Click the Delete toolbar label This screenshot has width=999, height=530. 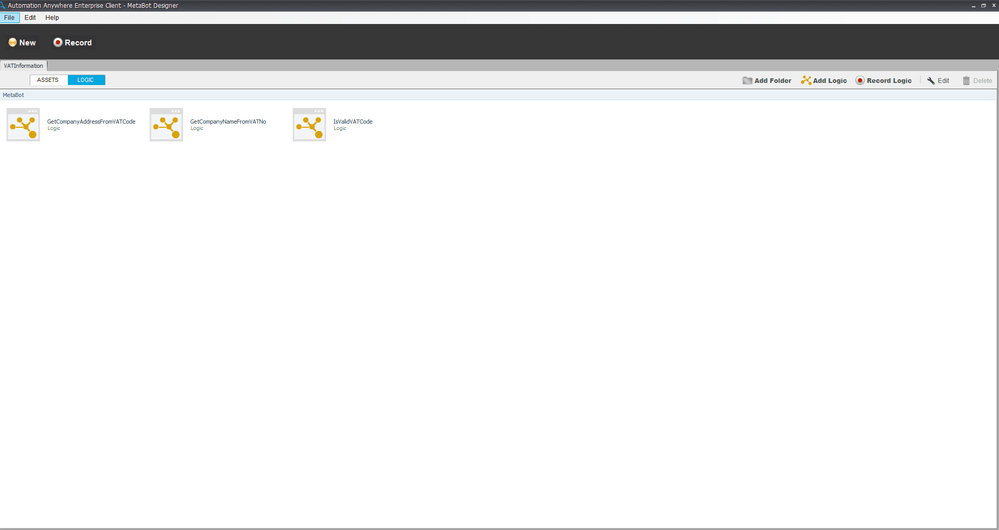pyautogui.click(x=982, y=80)
